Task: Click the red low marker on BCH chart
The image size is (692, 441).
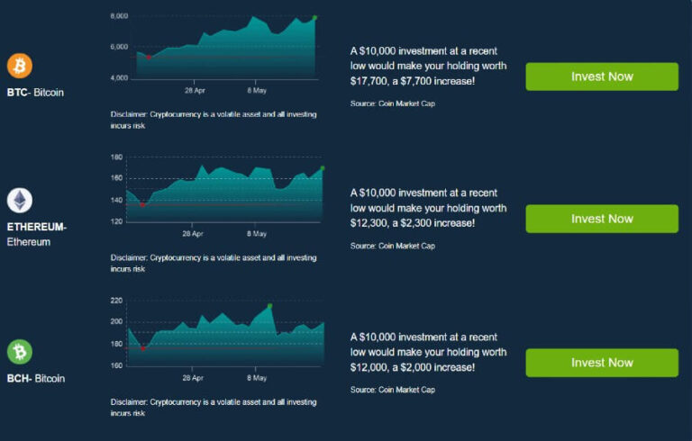Action: pos(143,348)
